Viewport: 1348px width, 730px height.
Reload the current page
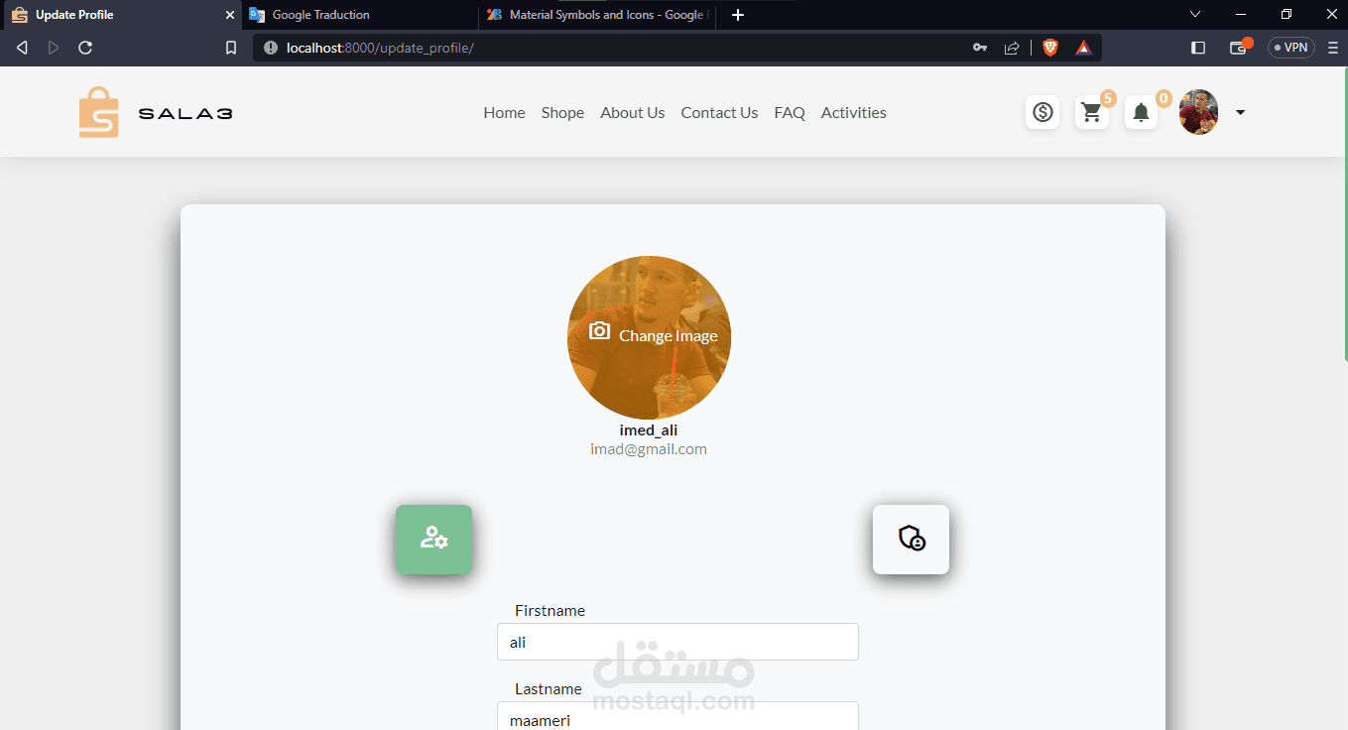pos(85,48)
